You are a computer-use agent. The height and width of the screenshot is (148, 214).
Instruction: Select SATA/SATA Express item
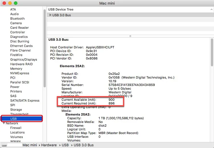25,100
